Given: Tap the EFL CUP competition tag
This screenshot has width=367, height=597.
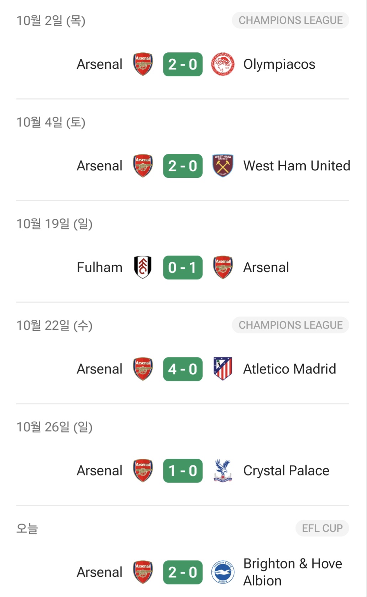Looking at the screenshot, I should click(322, 528).
